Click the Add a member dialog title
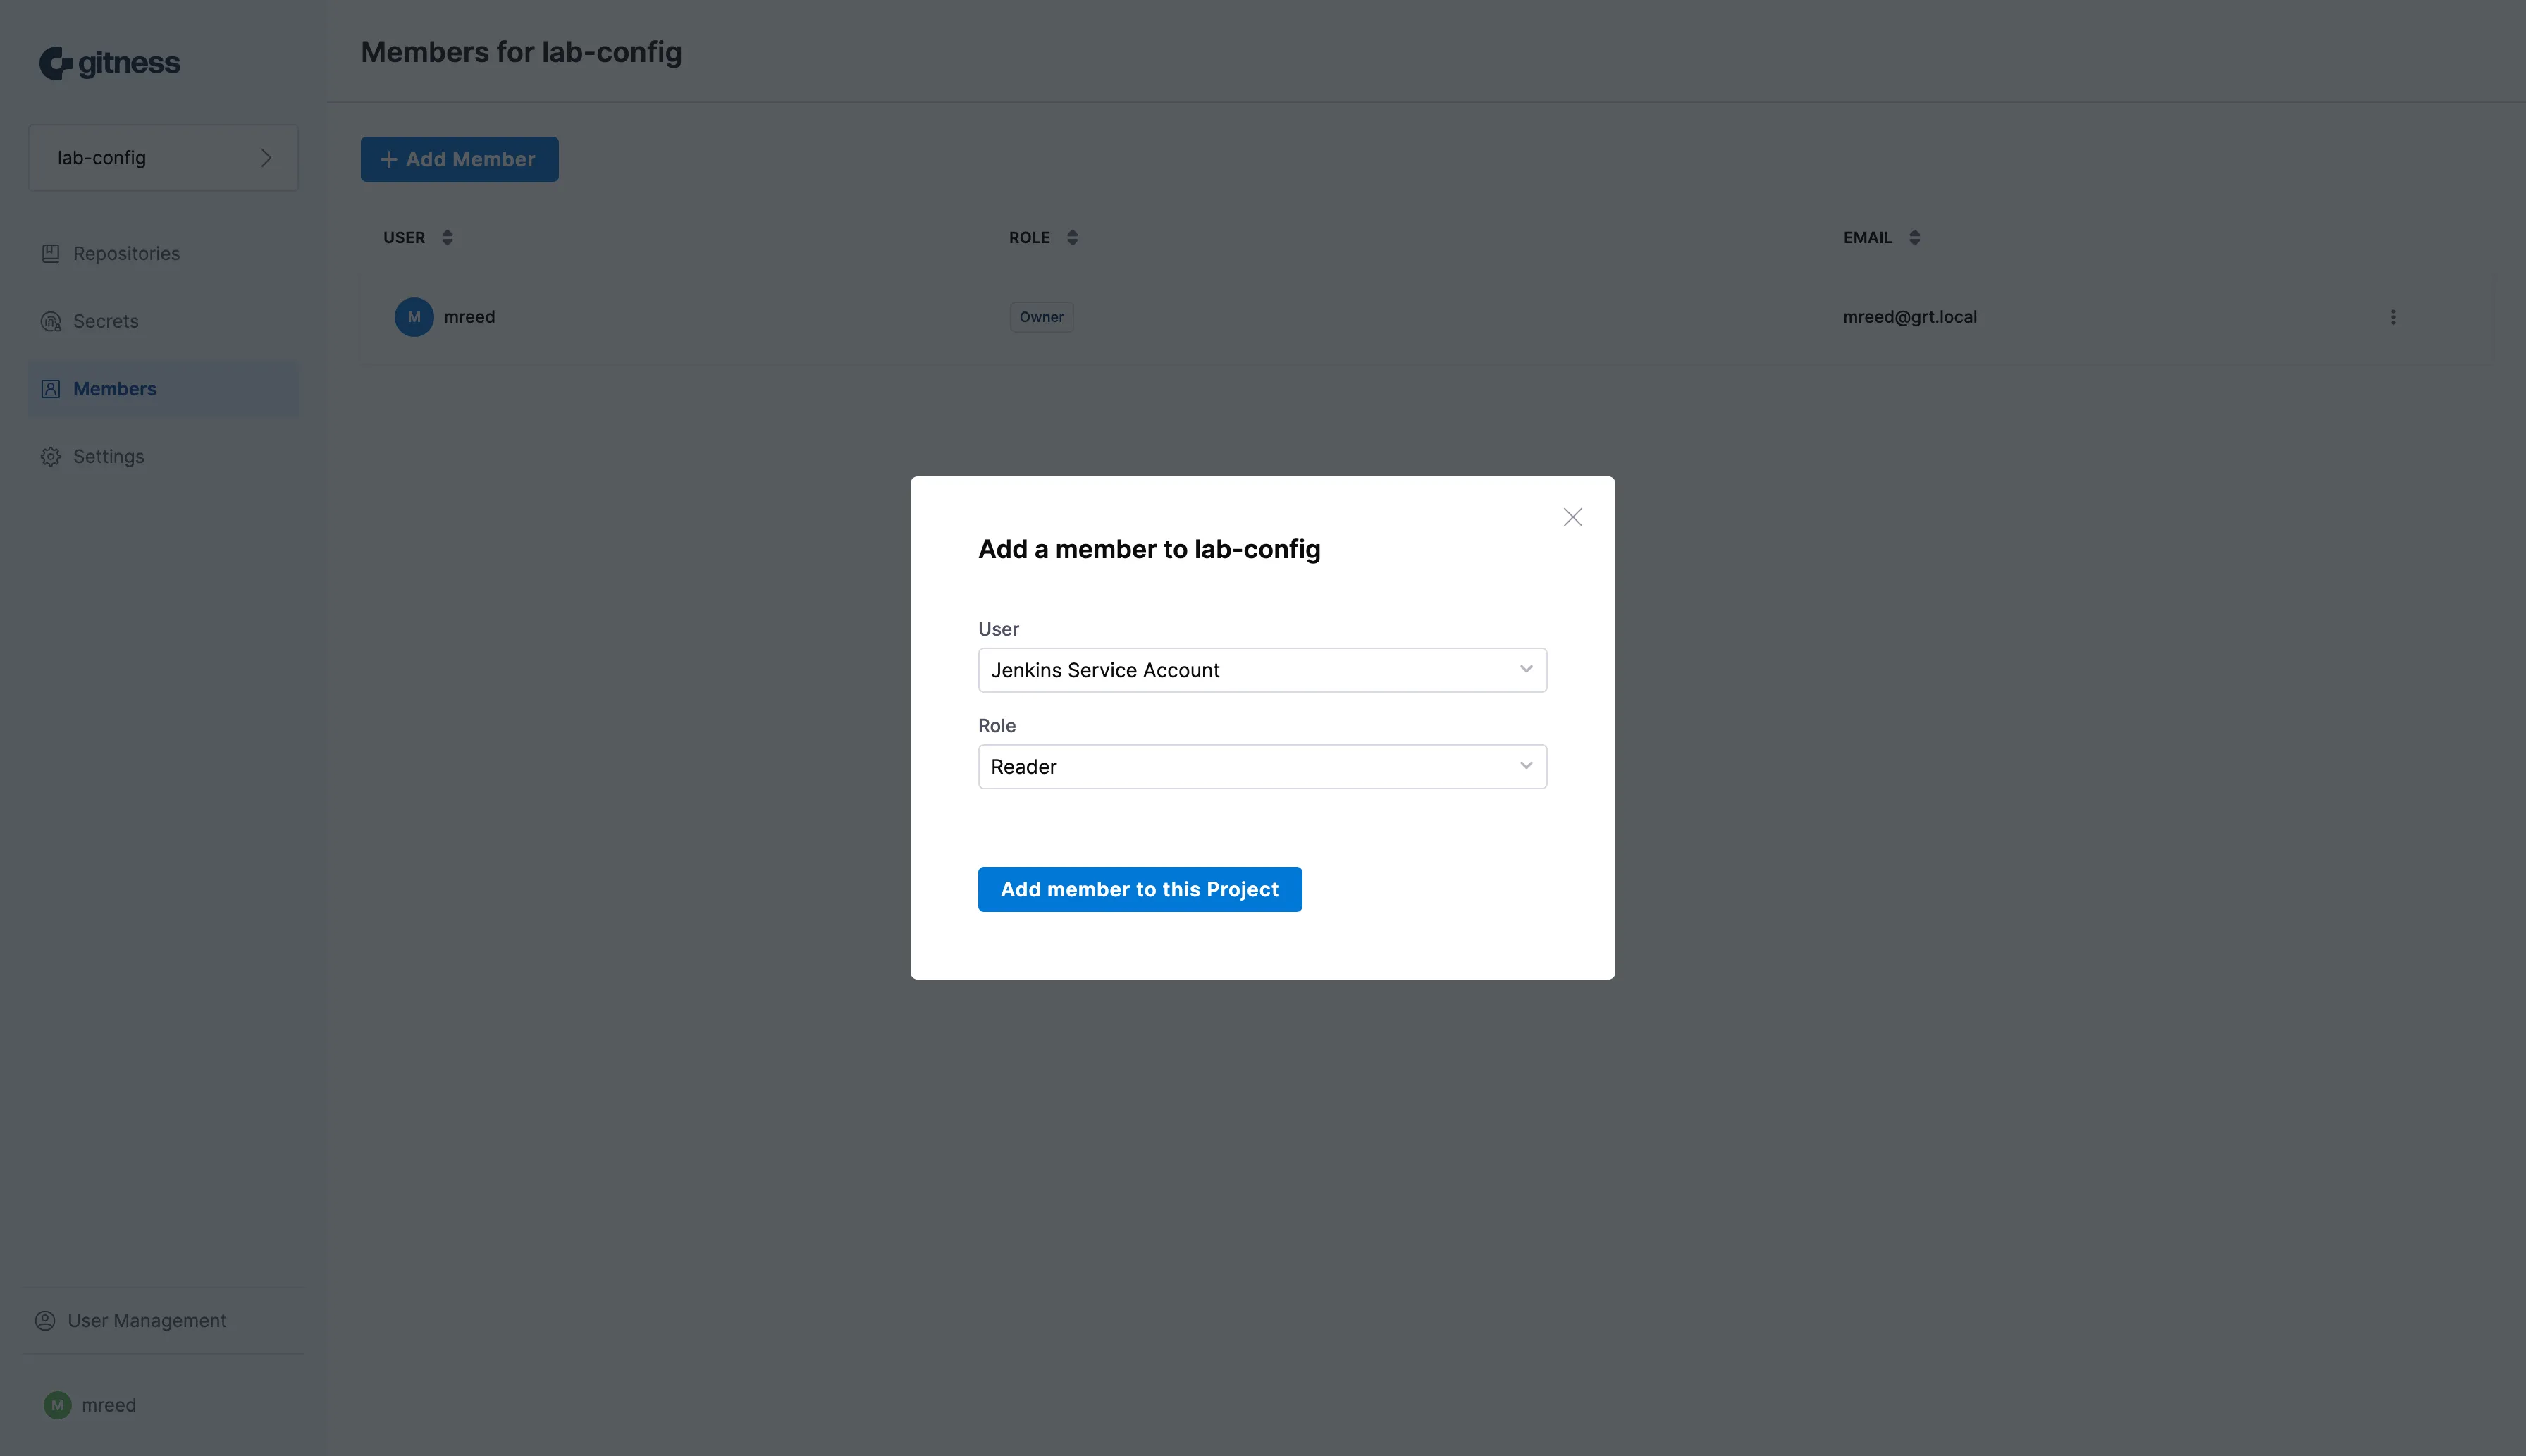 pyautogui.click(x=1149, y=549)
